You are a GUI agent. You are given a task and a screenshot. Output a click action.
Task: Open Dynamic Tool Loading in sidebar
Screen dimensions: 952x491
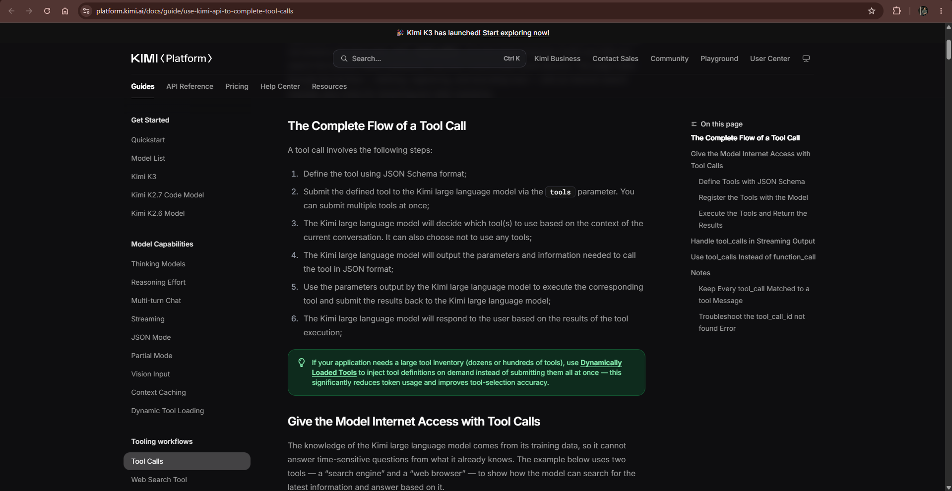(x=167, y=411)
